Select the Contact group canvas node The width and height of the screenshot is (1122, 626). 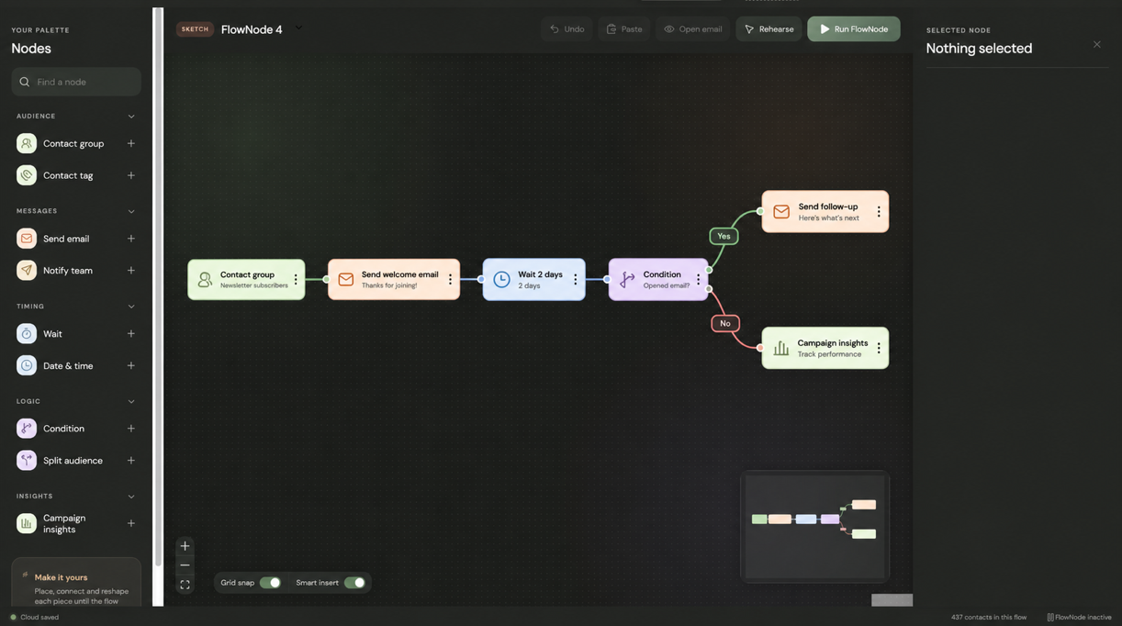click(246, 280)
